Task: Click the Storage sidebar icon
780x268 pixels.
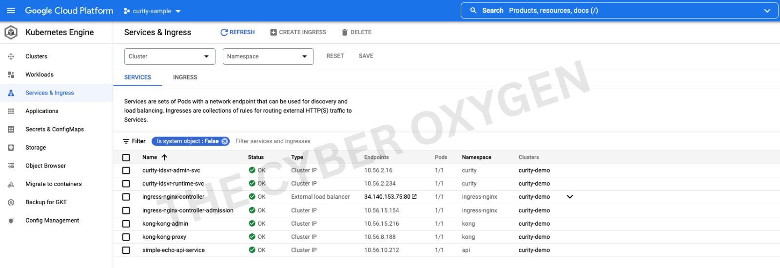Action: coord(11,148)
